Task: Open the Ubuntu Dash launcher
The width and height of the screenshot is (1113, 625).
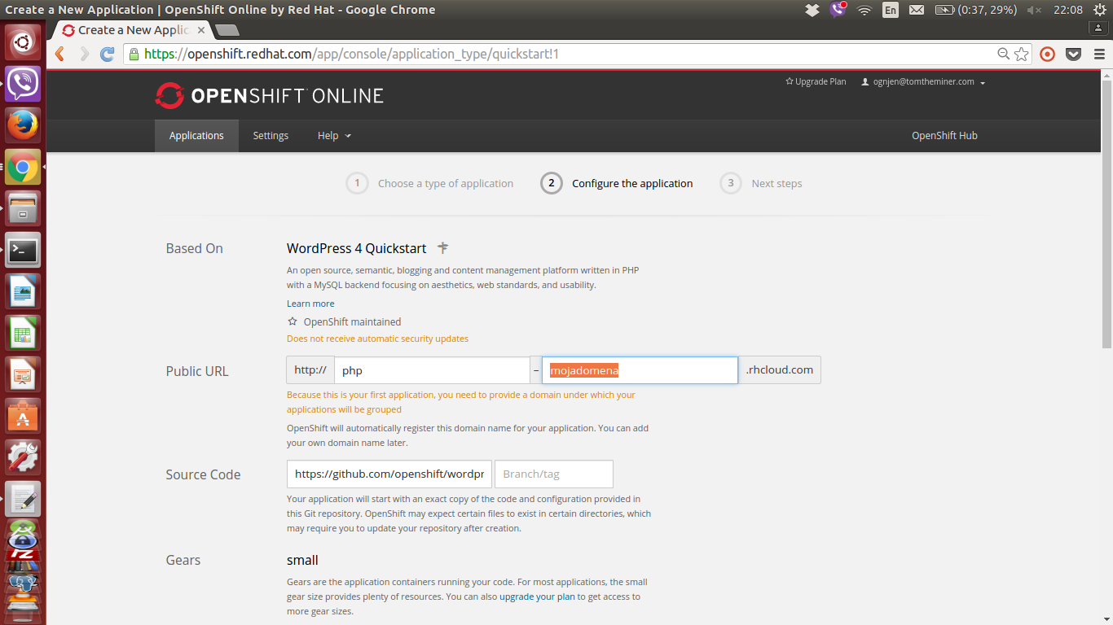Action: 23,42
